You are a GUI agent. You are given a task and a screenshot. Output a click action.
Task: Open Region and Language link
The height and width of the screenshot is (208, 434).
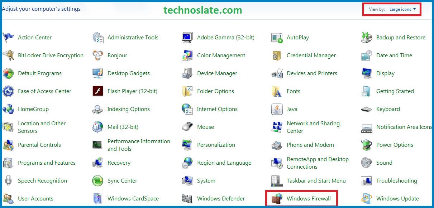(224, 163)
